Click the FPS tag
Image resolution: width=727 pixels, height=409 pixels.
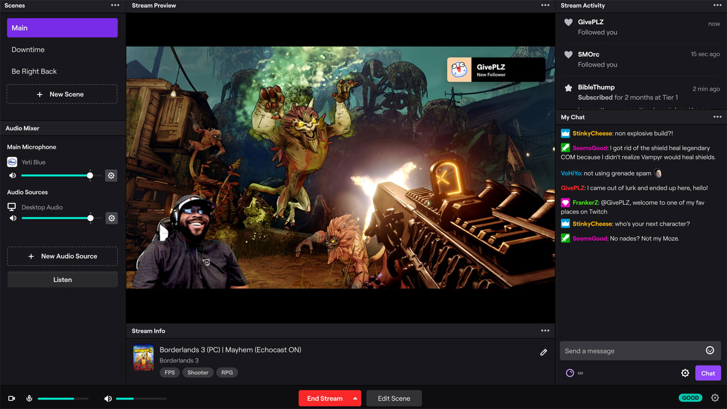[169, 373]
